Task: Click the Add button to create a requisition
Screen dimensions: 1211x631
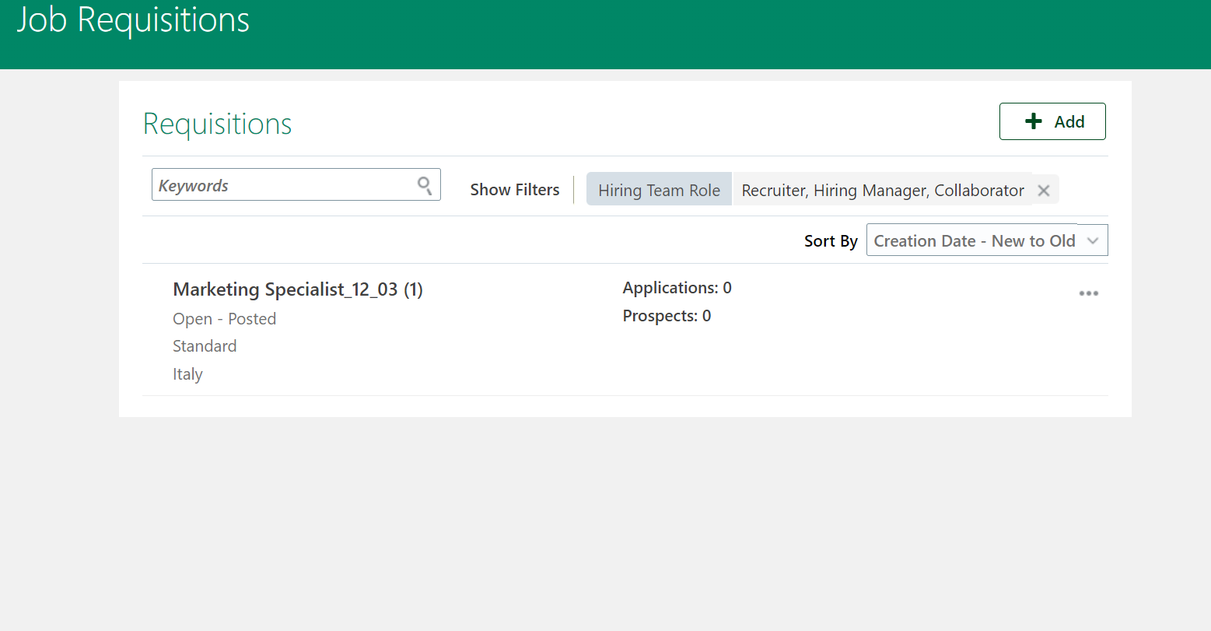Action: point(1052,121)
